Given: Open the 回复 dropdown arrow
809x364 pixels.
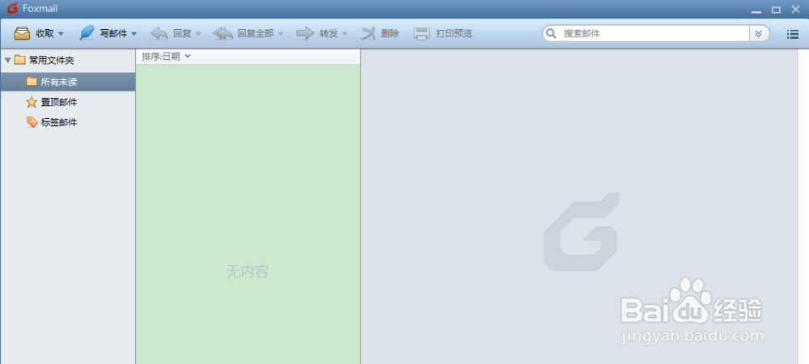Looking at the screenshot, I should click(199, 34).
